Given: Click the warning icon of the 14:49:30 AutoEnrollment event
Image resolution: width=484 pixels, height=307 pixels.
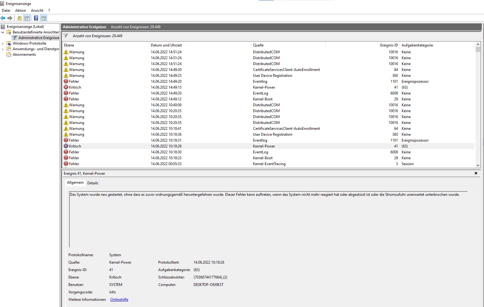Looking at the screenshot, I should (66, 70).
